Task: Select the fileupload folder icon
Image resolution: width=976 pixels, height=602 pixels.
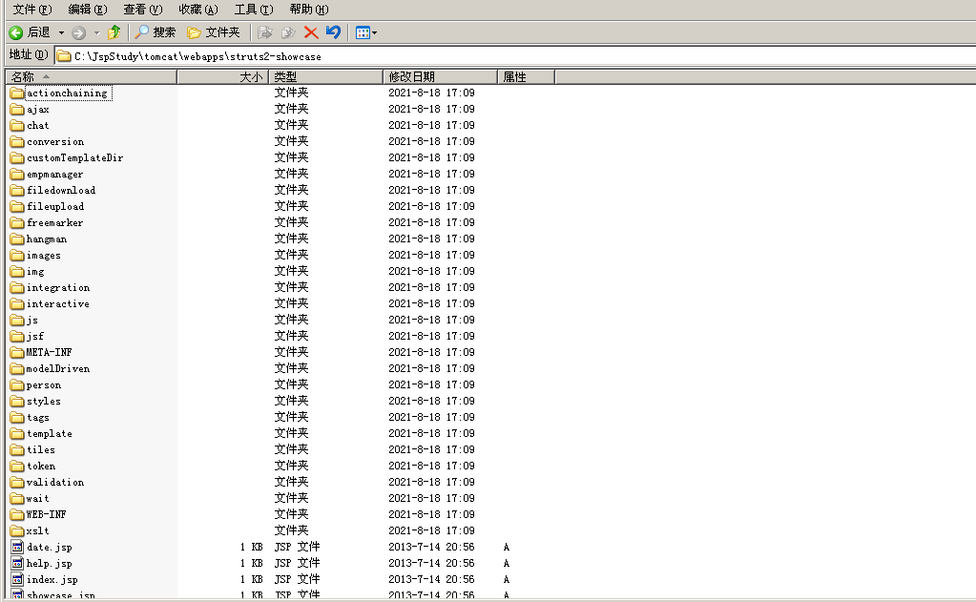Action: (17, 207)
